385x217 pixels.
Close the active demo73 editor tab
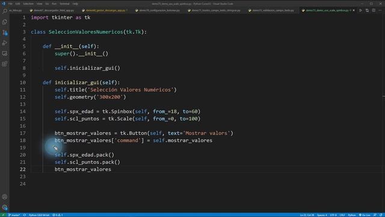tap(354, 10)
